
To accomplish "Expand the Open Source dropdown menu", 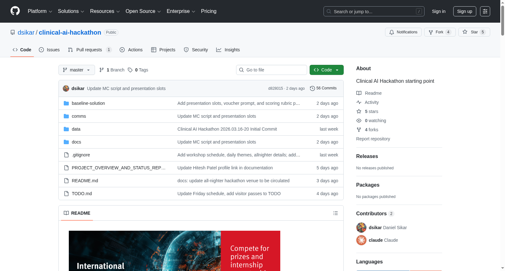I will tap(143, 11).
